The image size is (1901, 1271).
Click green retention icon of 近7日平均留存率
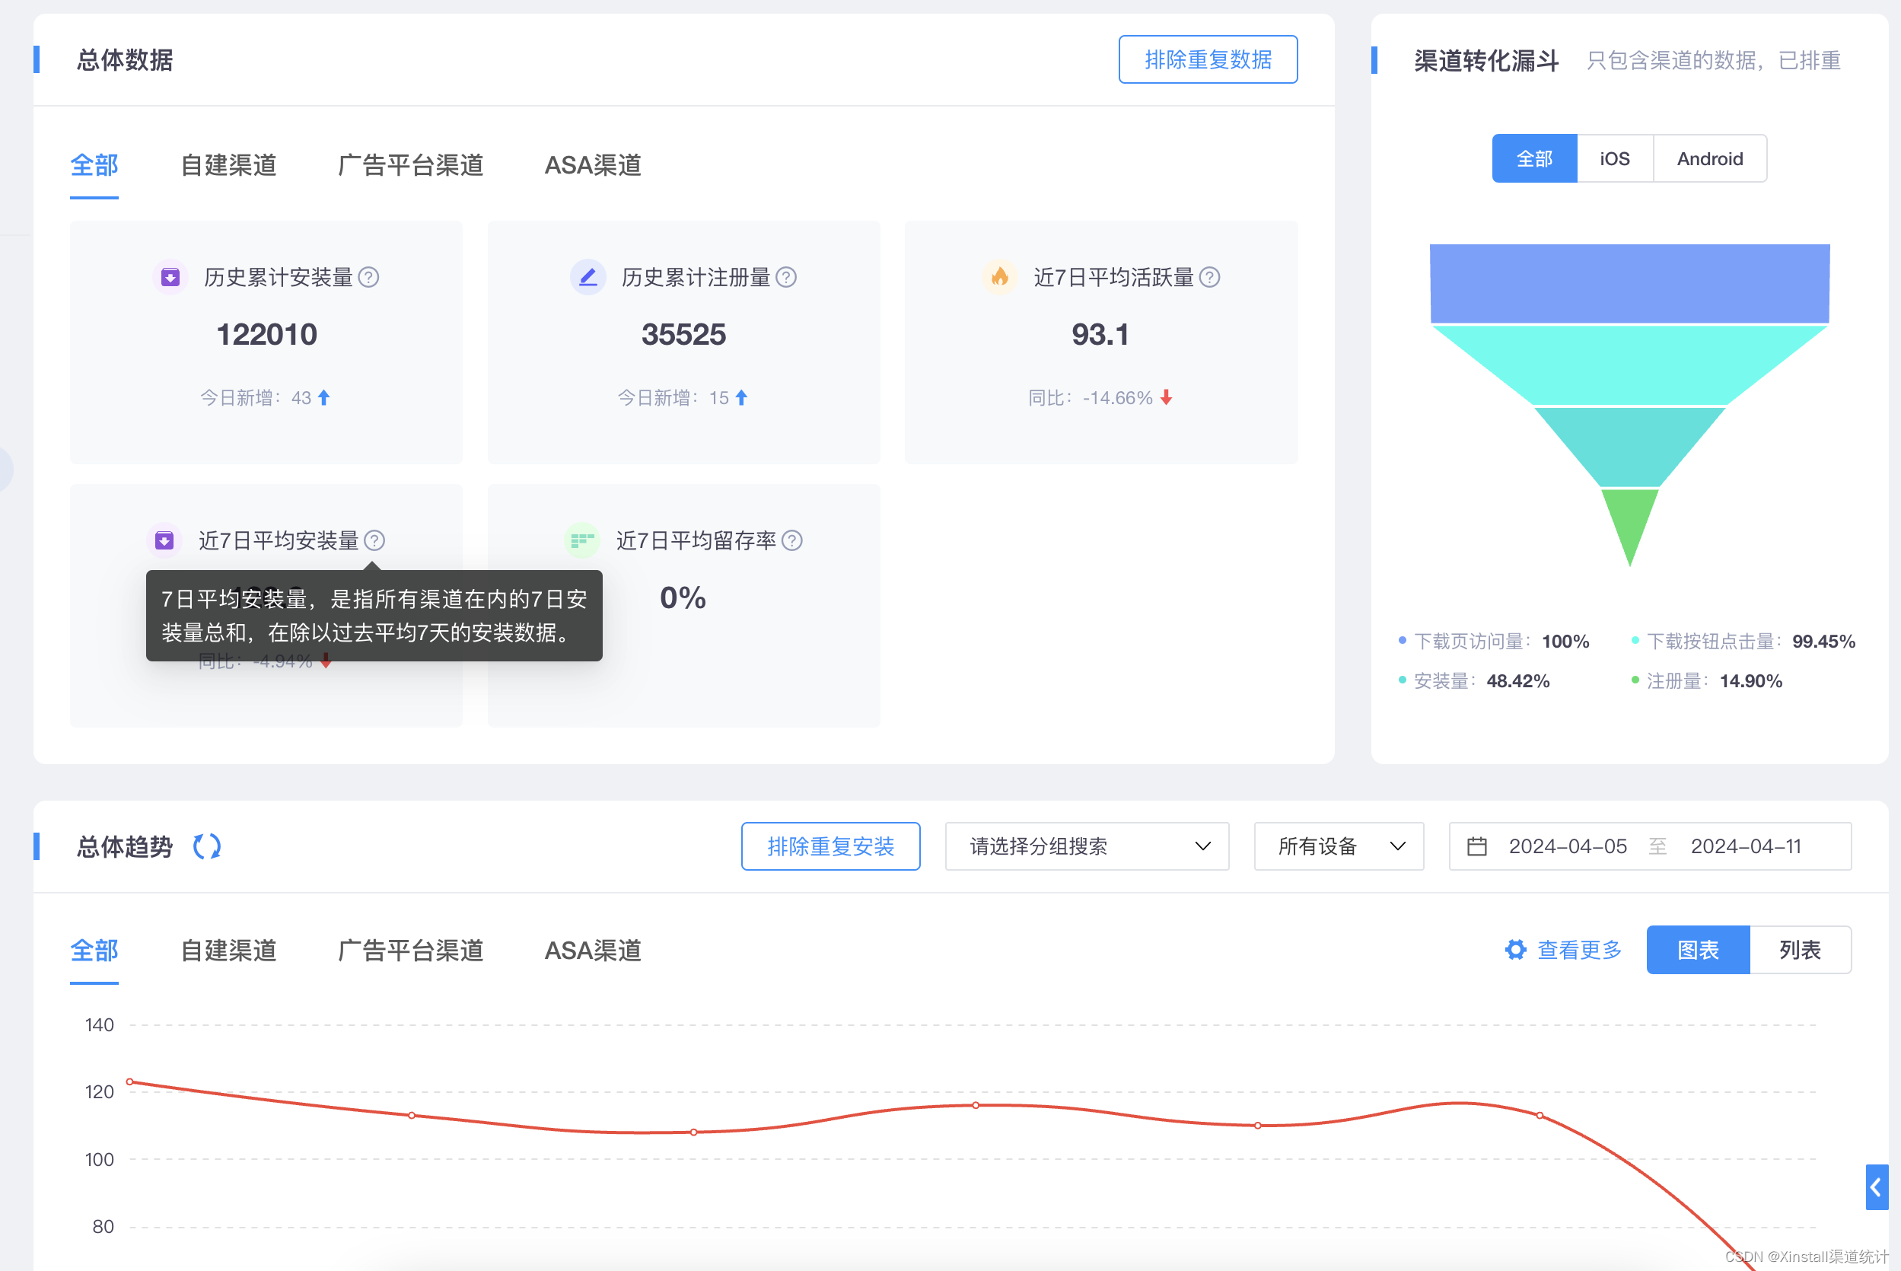582,540
